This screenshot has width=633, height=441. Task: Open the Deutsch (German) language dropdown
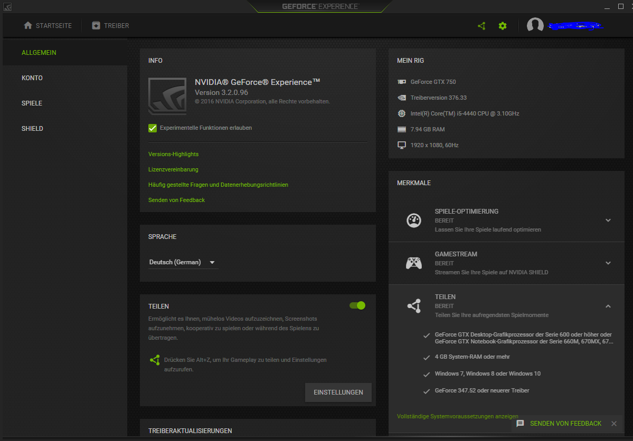(x=183, y=262)
